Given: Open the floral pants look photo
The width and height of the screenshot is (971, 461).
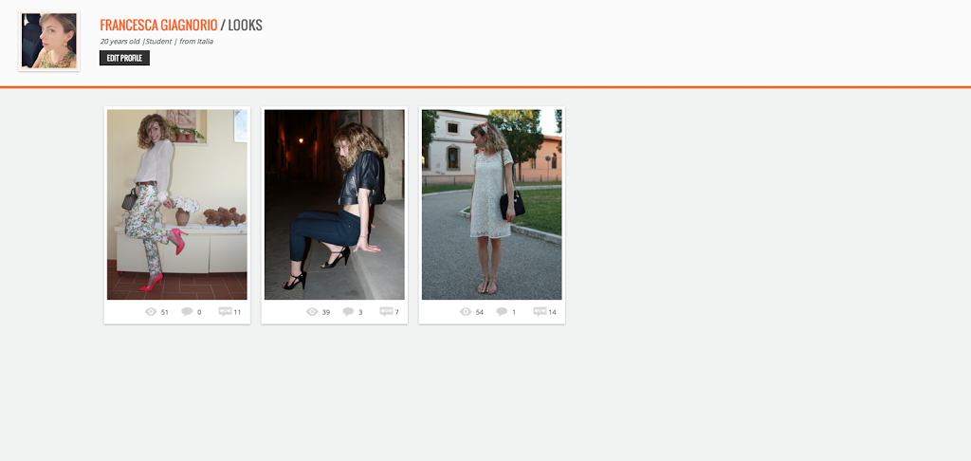Looking at the screenshot, I should pyautogui.click(x=177, y=205).
